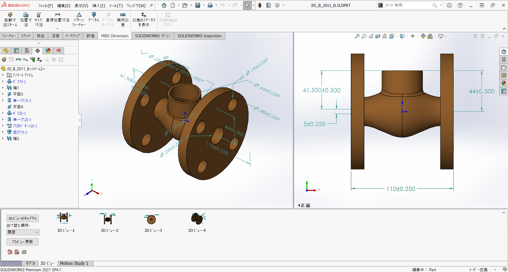
Task: Select the 自動寸法スキーム tool in the ribbon
Action: [10, 19]
